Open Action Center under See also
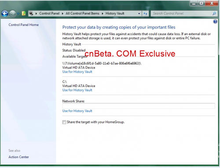220x168 pixels. click(x=18, y=157)
